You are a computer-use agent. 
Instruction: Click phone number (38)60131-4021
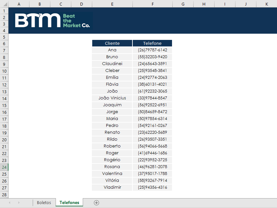click(152, 84)
